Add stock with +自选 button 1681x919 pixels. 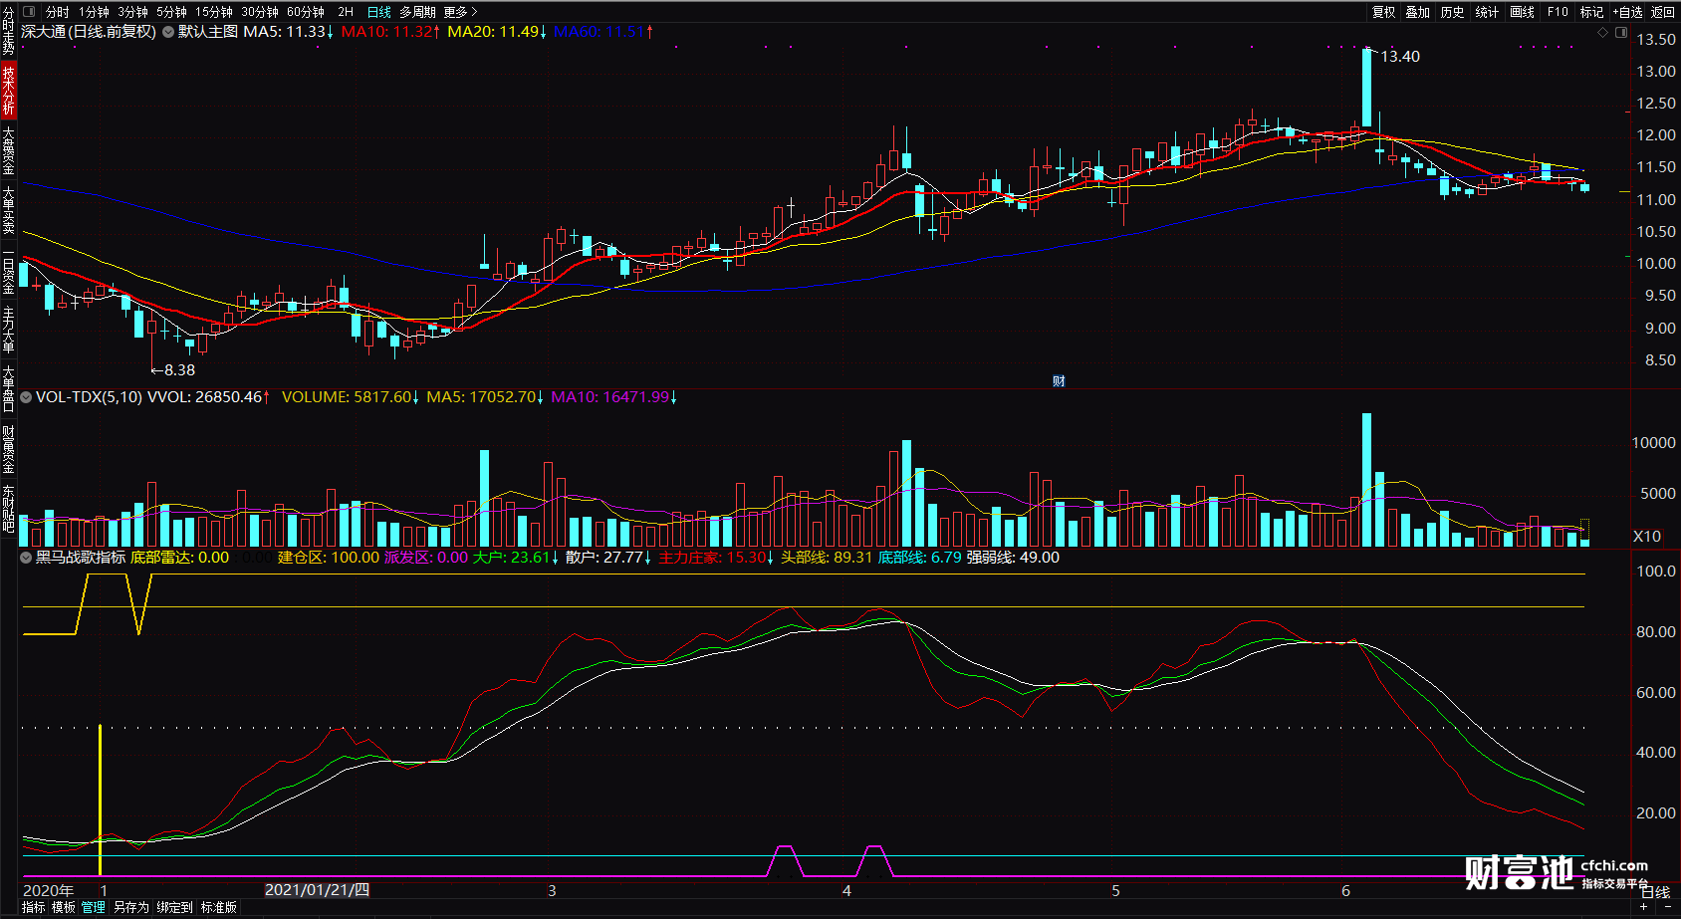point(1628,12)
